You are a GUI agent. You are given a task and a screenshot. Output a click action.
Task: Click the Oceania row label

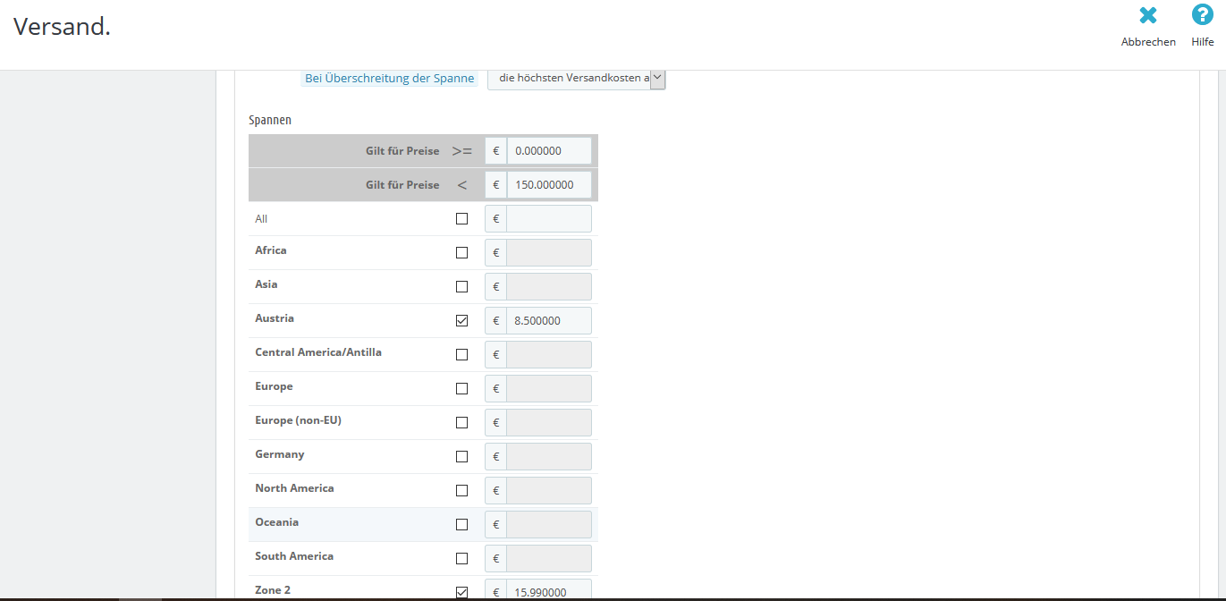(x=277, y=522)
